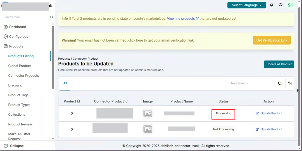
Task: Click the Configuration hexagon icon
Action: point(6,36)
